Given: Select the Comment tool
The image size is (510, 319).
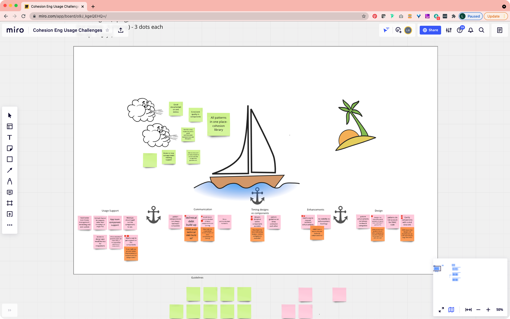Looking at the screenshot, I should (10, 192).
